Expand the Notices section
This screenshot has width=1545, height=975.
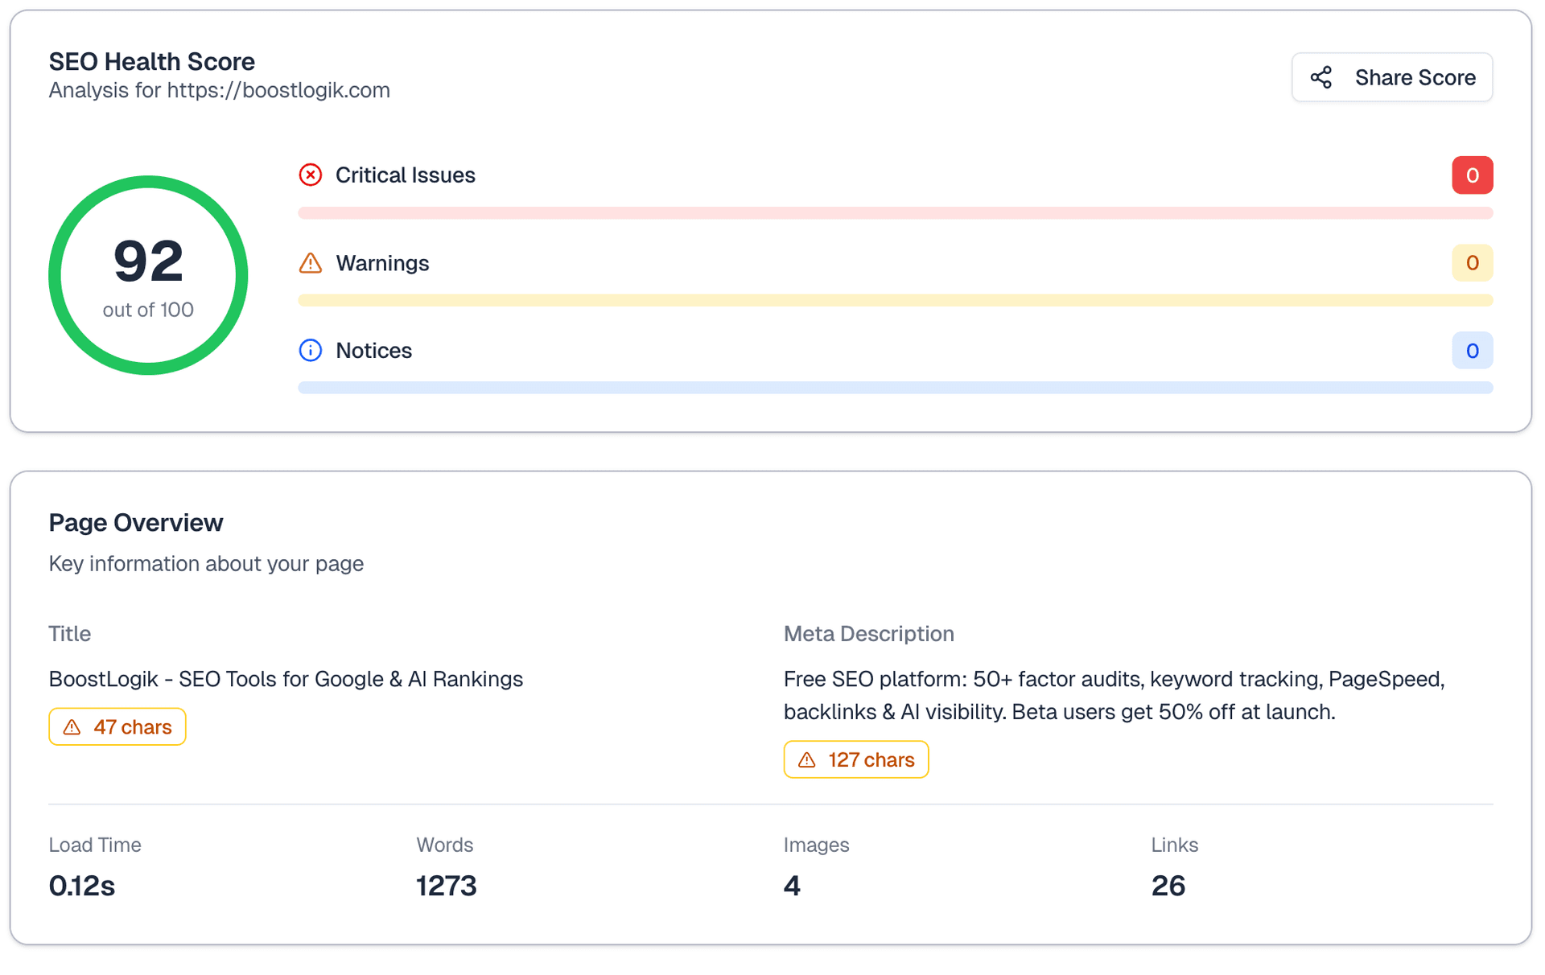pos(373,350)
